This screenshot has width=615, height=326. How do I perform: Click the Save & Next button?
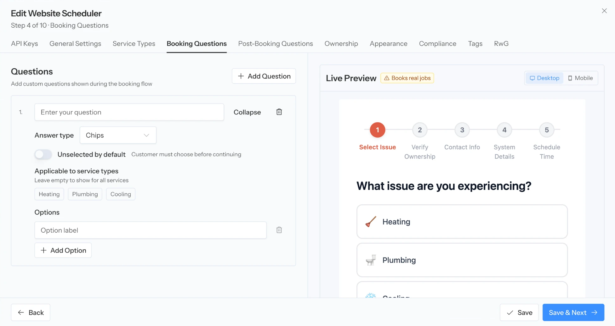[x=573, y=312]
